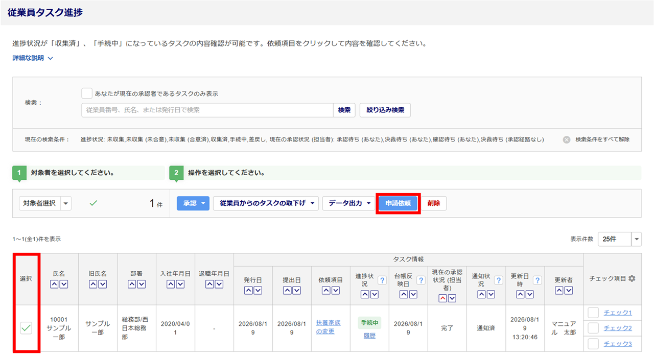The image size is (654, 356).
Task: Focus the employee number search field
Action: pos(207,110)
